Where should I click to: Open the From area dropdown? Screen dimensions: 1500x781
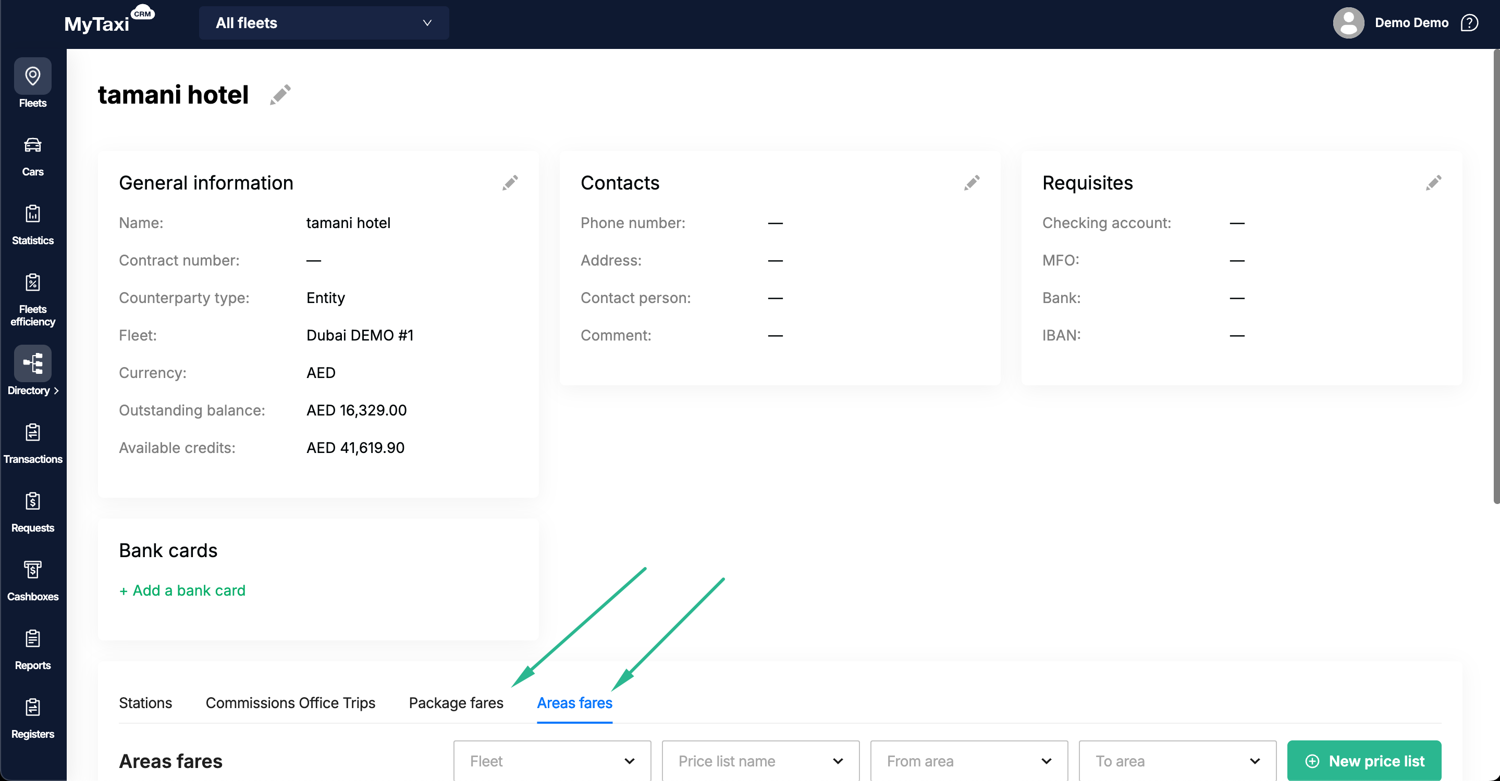[x=968, y=761]
